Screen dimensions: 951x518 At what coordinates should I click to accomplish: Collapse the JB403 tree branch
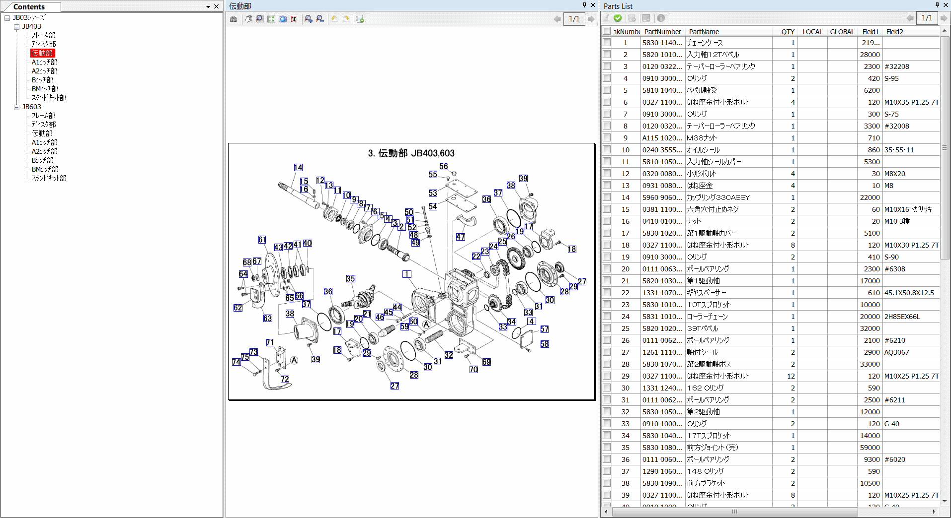point(16,26)
